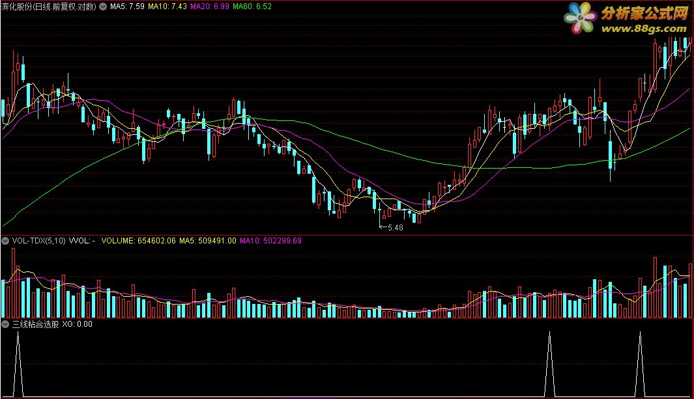Click the MA5: 7.59 price average label
The height and width of the screenshot is (399, 694).
click(128, 7)
